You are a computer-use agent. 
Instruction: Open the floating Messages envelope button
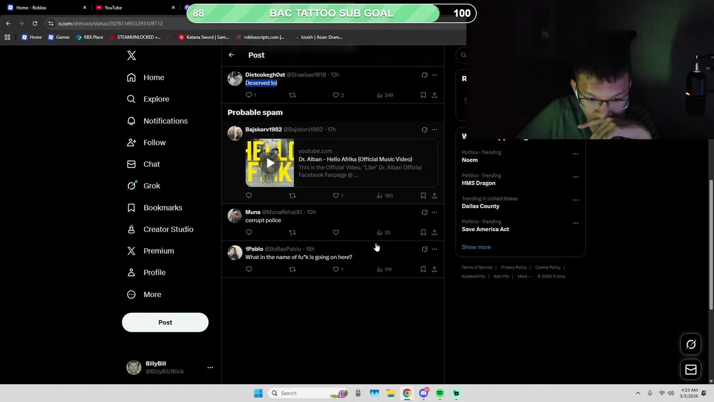click(691, 370)
